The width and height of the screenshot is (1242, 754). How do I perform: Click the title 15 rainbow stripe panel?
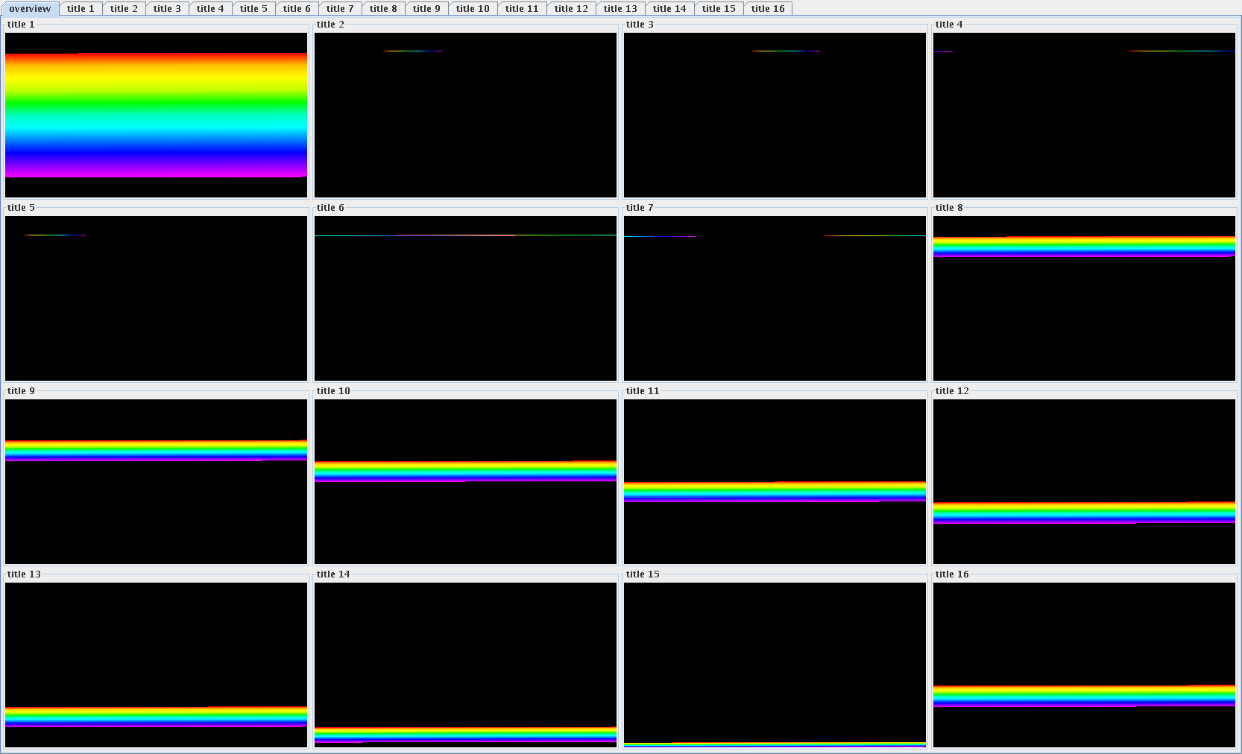coord(775,665)
